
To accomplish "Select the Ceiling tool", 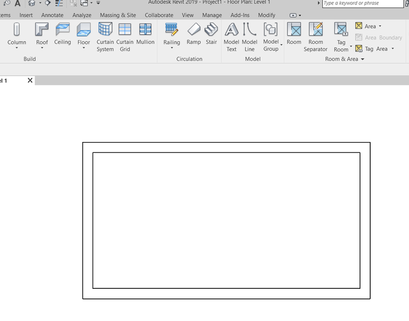I will 62,36.
